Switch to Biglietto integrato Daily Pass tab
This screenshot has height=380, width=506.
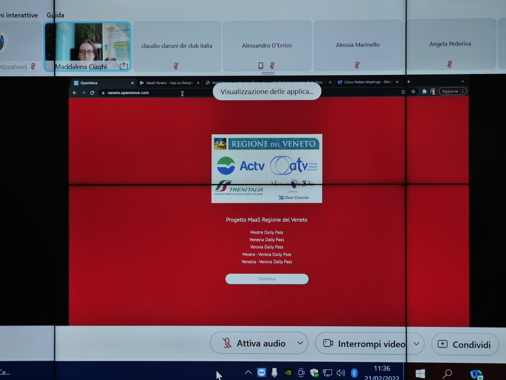[x=301, y=82]
